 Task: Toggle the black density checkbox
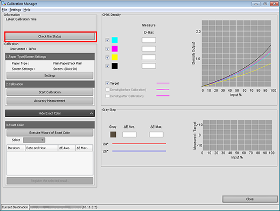(x=107, y=66)
